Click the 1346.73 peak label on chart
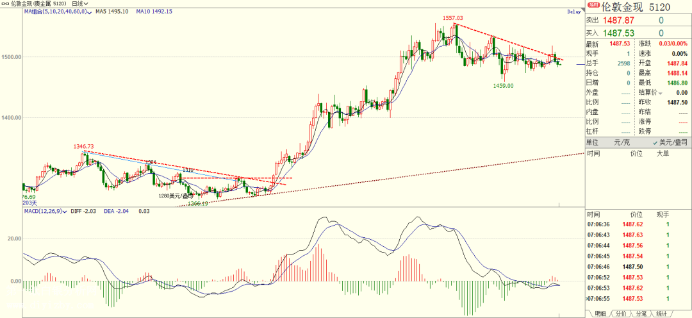692x318 pixels. 83,147
